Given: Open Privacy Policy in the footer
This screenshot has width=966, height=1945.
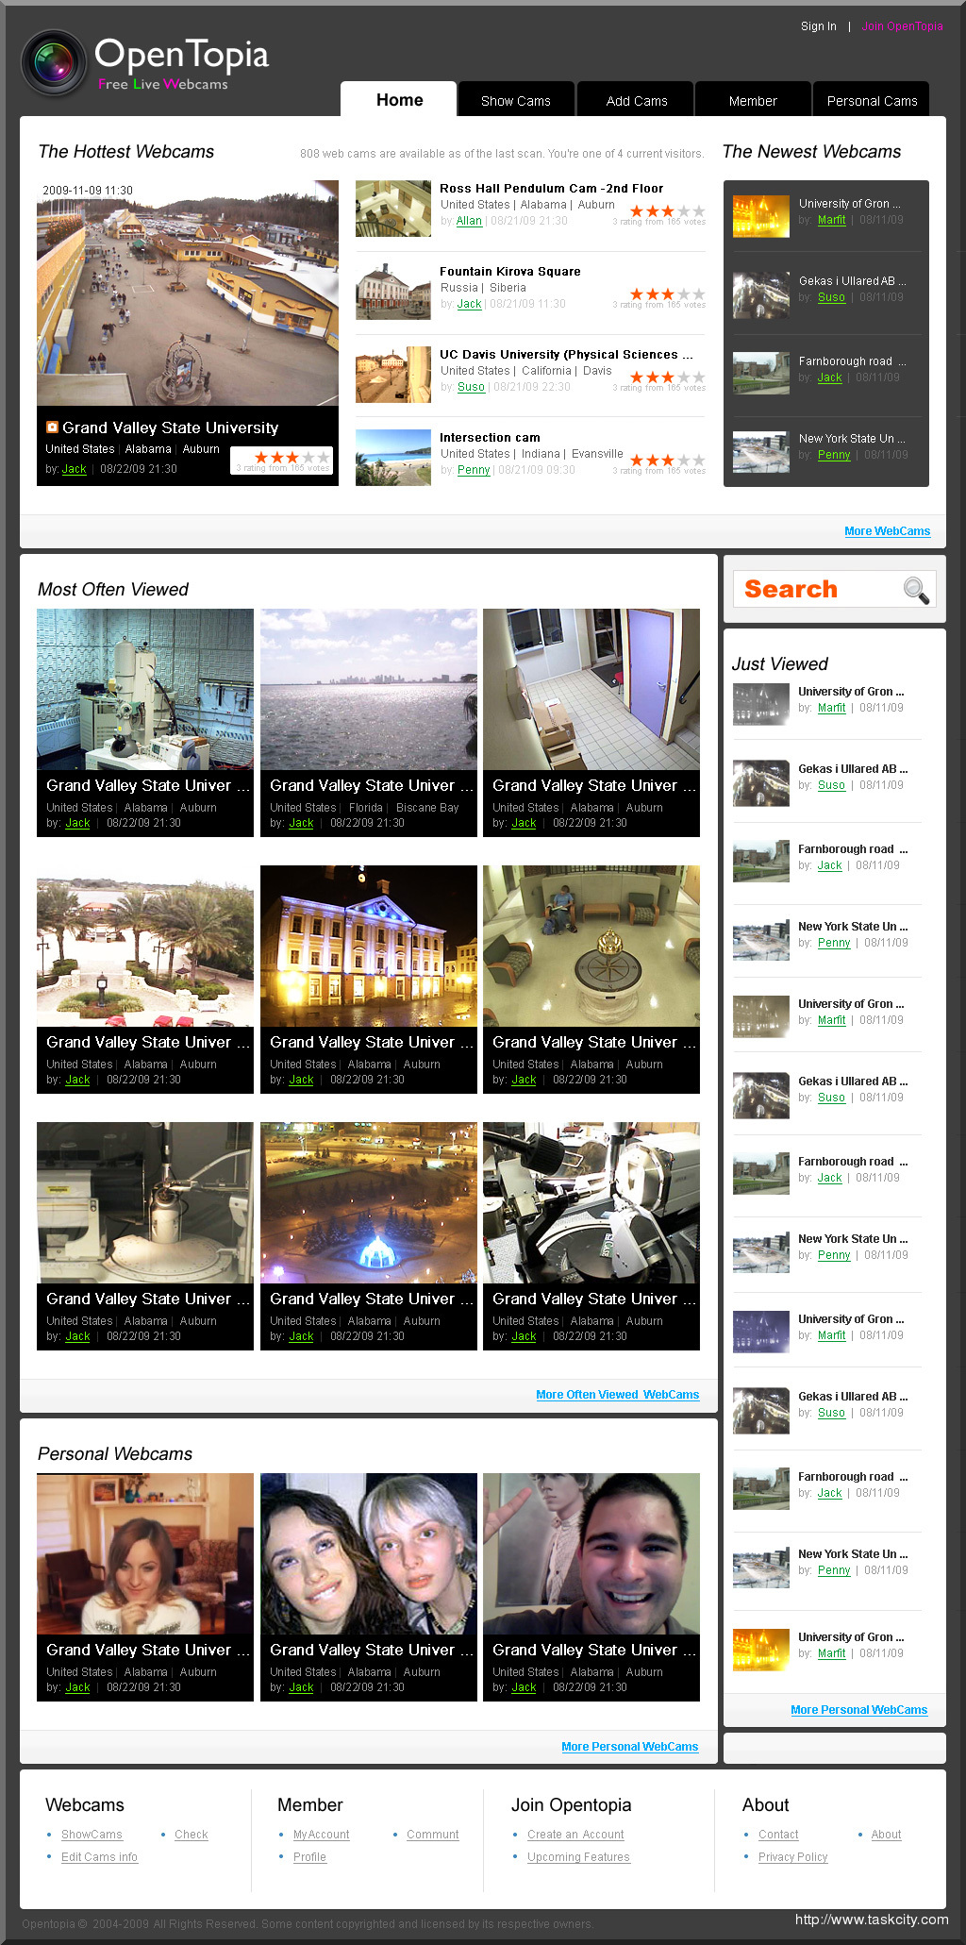Looking at the screenshot, I should pos(792,1857).
